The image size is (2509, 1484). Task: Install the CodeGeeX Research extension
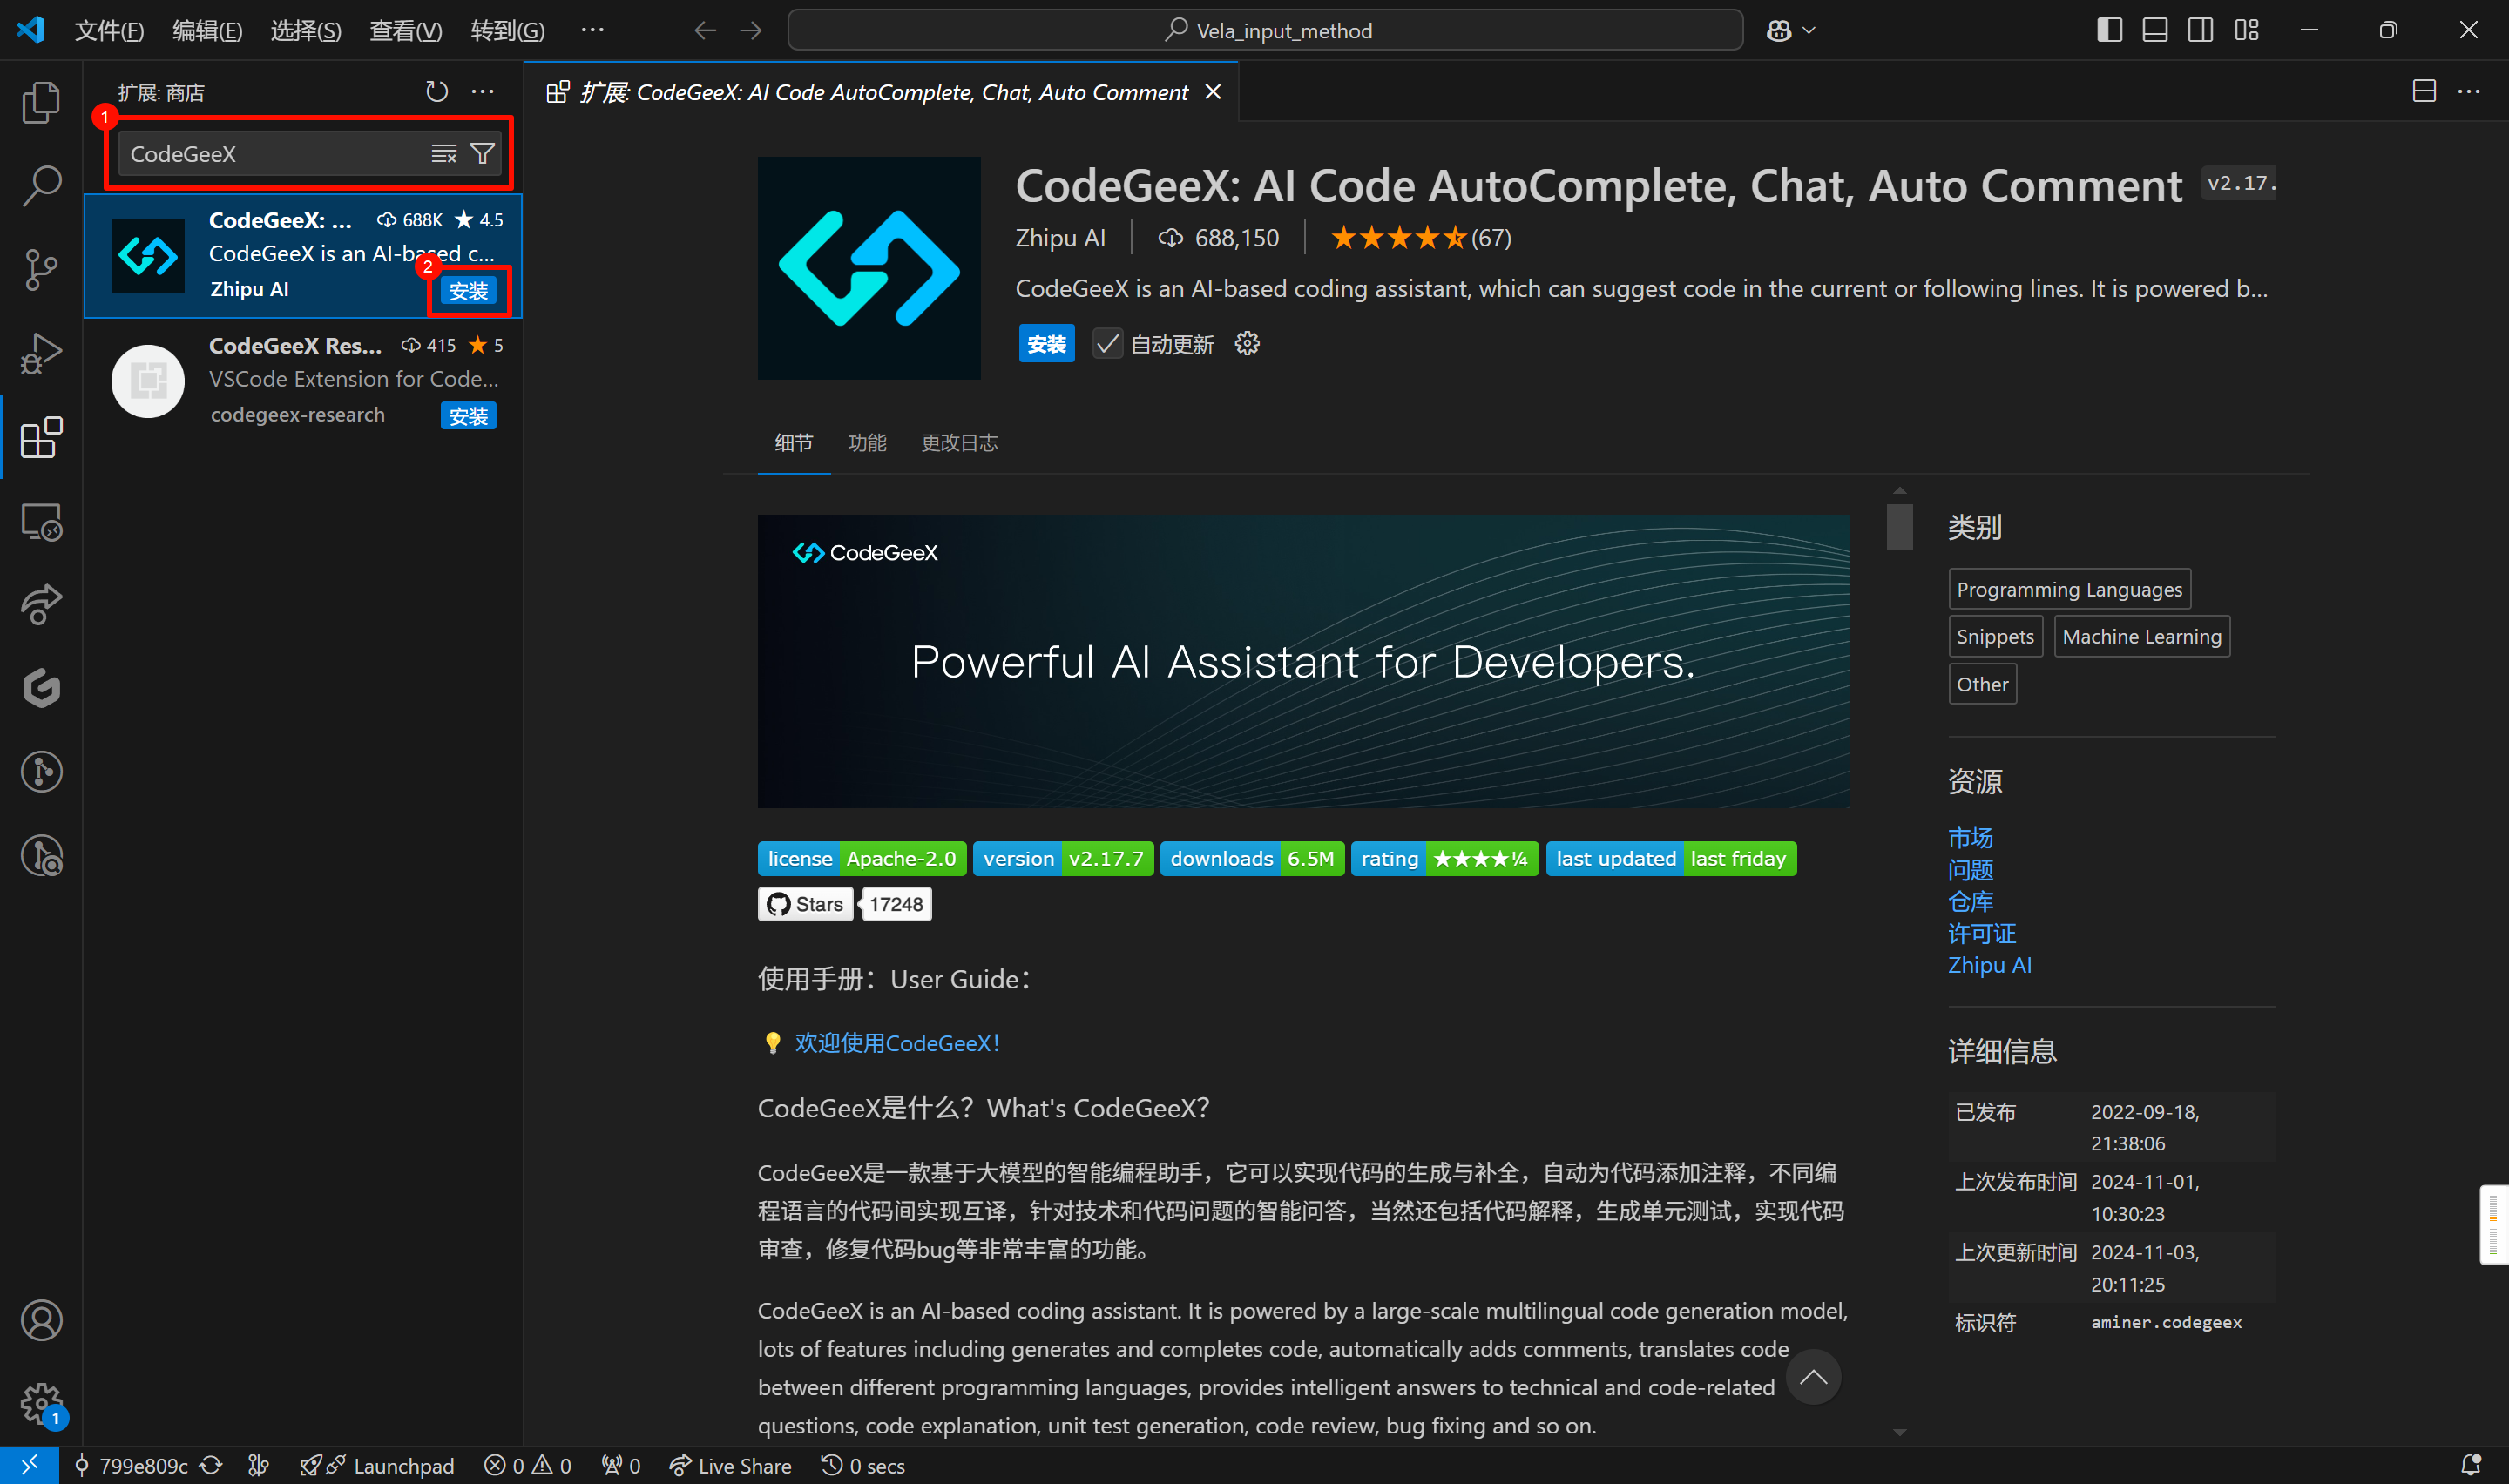(x=468, y=416)
